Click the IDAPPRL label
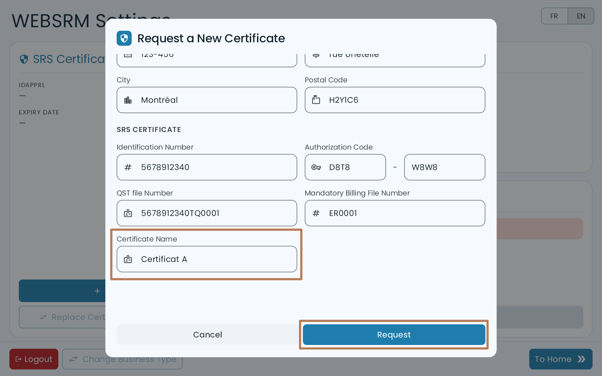 32,85
